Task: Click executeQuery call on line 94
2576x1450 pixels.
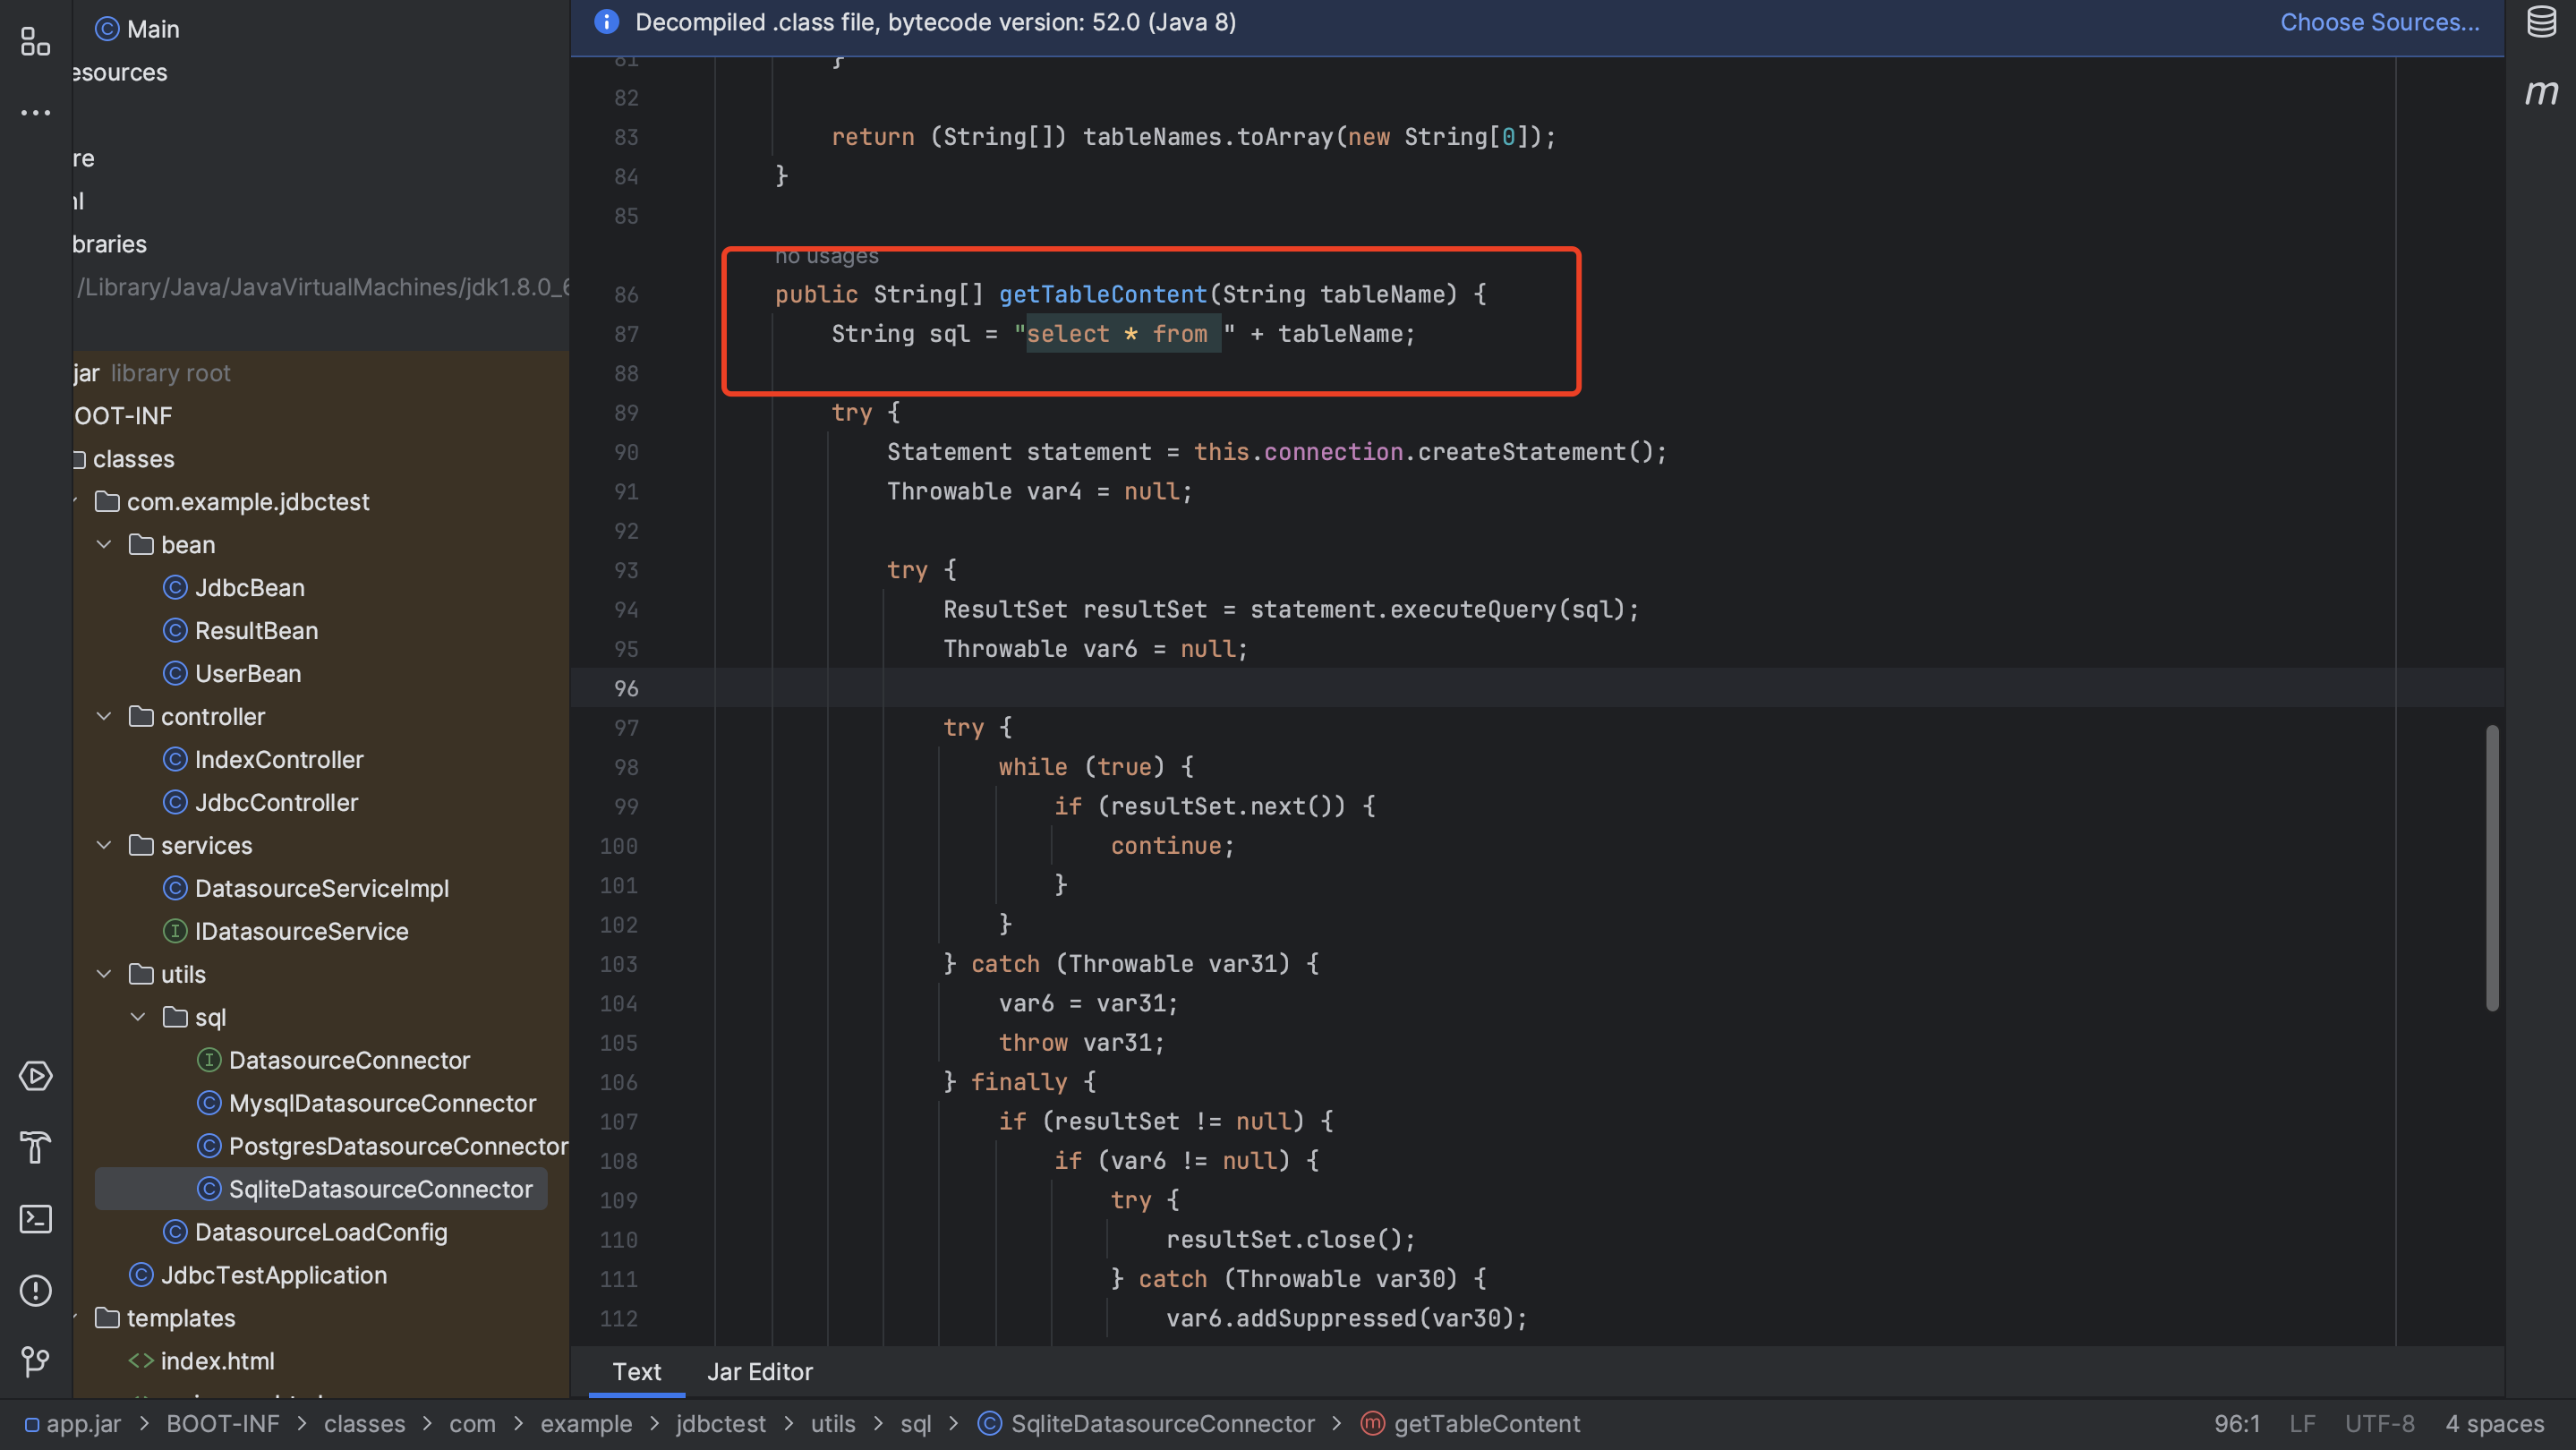Action: click(x=1473, y=609)
